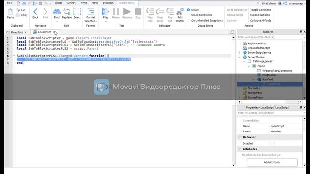Screen dimensions: 310x174
Task: Click the share icon beside username
Action: click(x=285, y=3)
